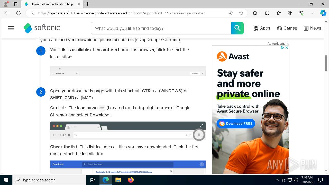Open the Collections icon
Image resolution: width=329 pixels, height=185 pixels.
tap(290, 13)
